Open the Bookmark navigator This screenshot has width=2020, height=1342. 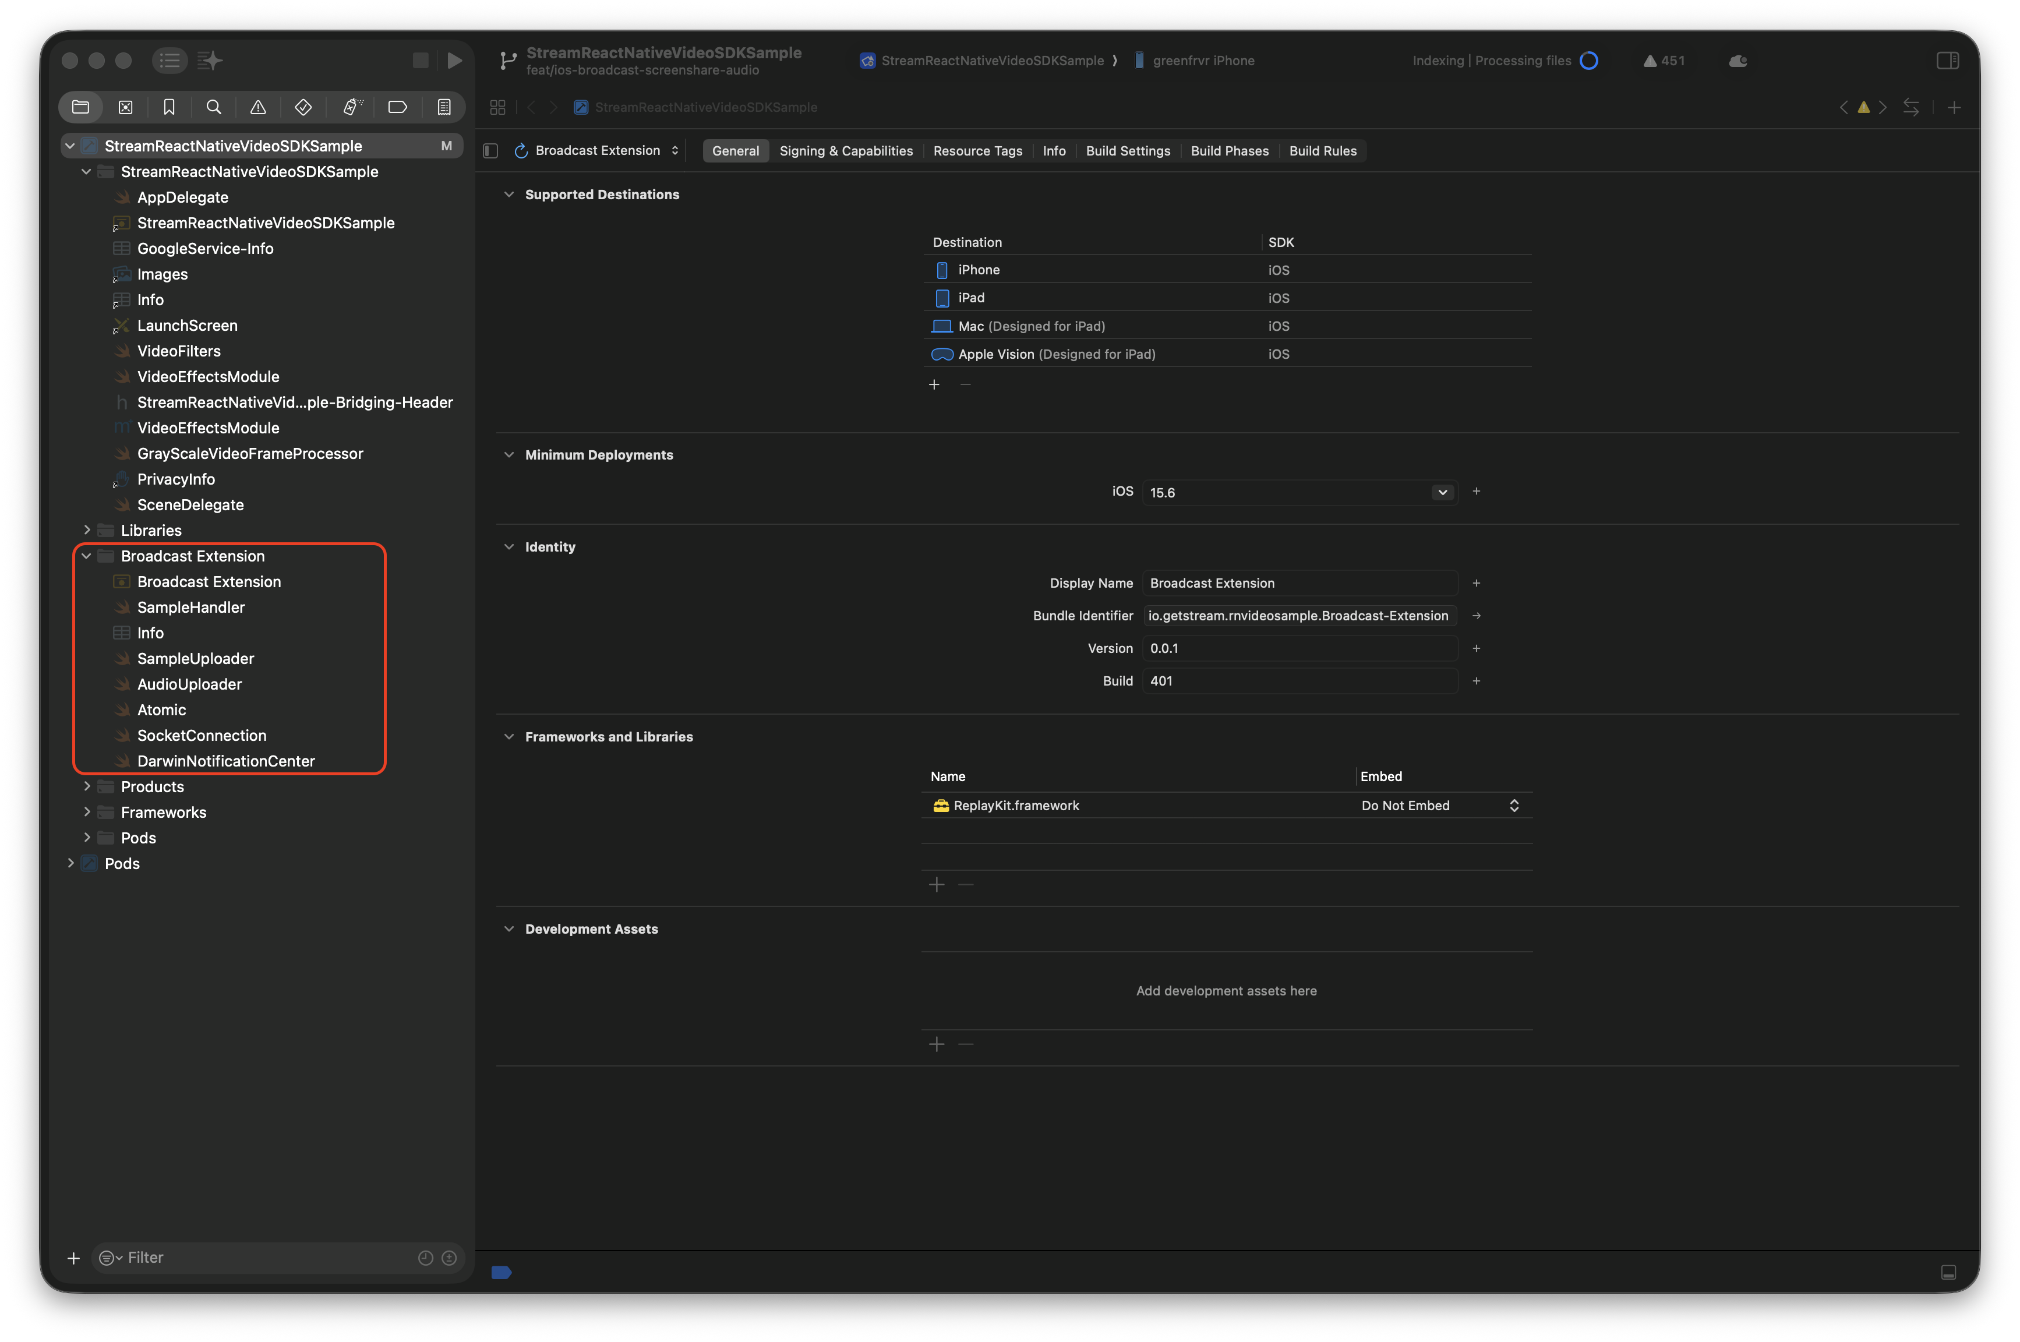pyautogui.click(x=169, y=107)
